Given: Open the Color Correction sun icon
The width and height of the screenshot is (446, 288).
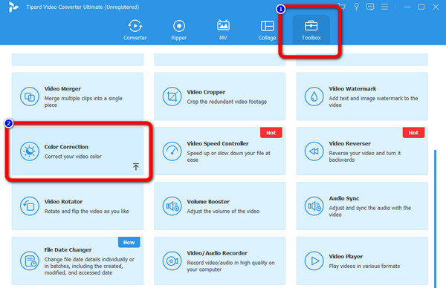Looking at the screenshot, I should (30, 151).
